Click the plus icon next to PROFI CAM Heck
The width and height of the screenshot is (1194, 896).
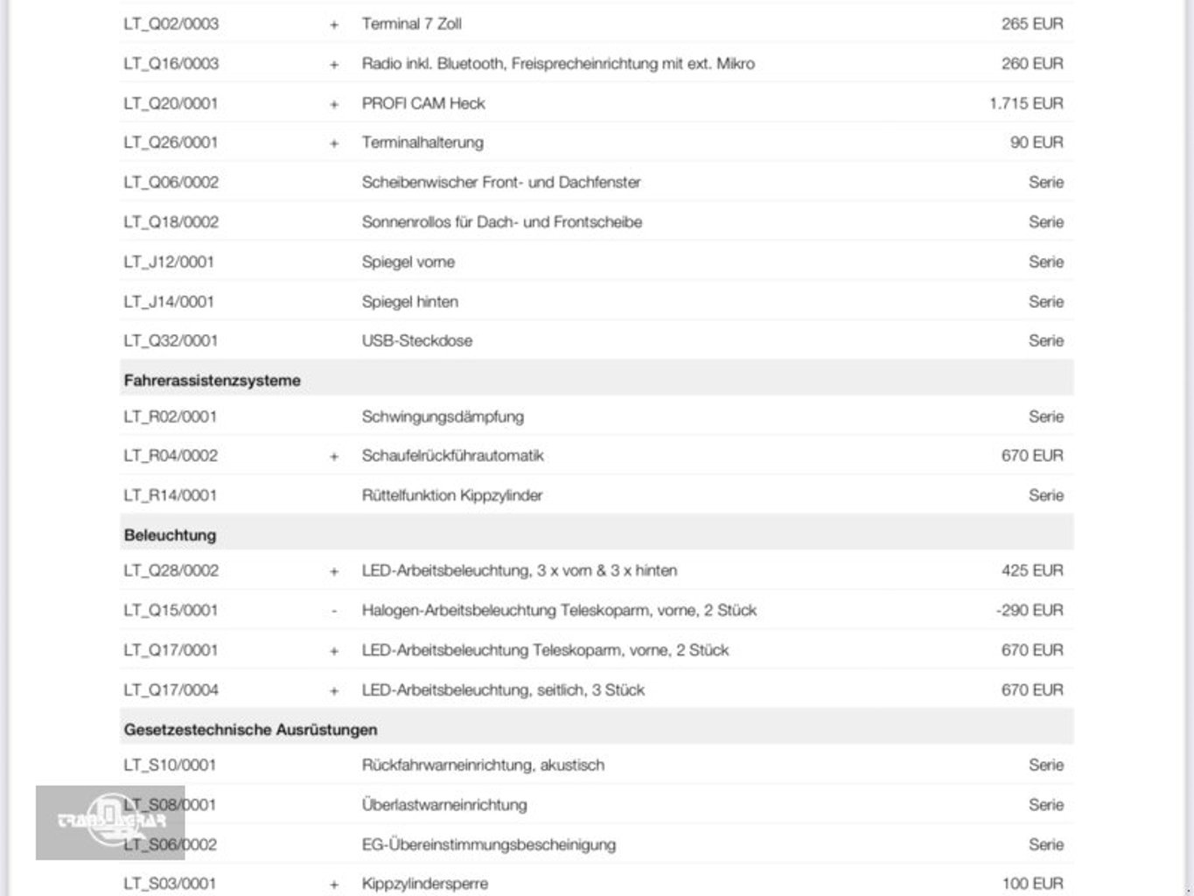[334, 105]
